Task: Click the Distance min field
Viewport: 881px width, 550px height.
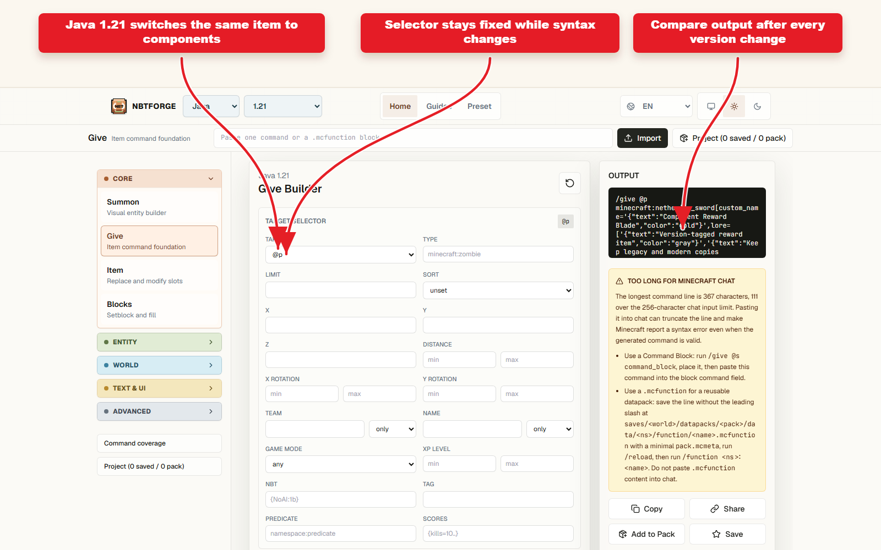Action: click(x=459, y=360)
